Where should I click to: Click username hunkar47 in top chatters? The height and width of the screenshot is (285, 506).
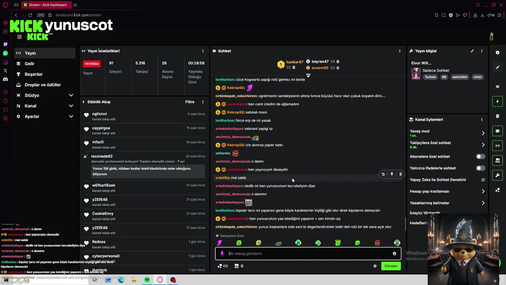(295, 62)
